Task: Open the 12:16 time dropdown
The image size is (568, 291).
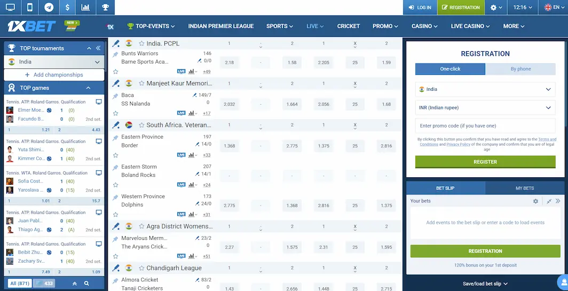Action: (x=522, y=7)
